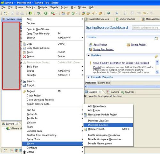This screenshot has width=160, height=154.
Task: Click the Save floppy disk toolbar icon
Action: click(12, 13)
